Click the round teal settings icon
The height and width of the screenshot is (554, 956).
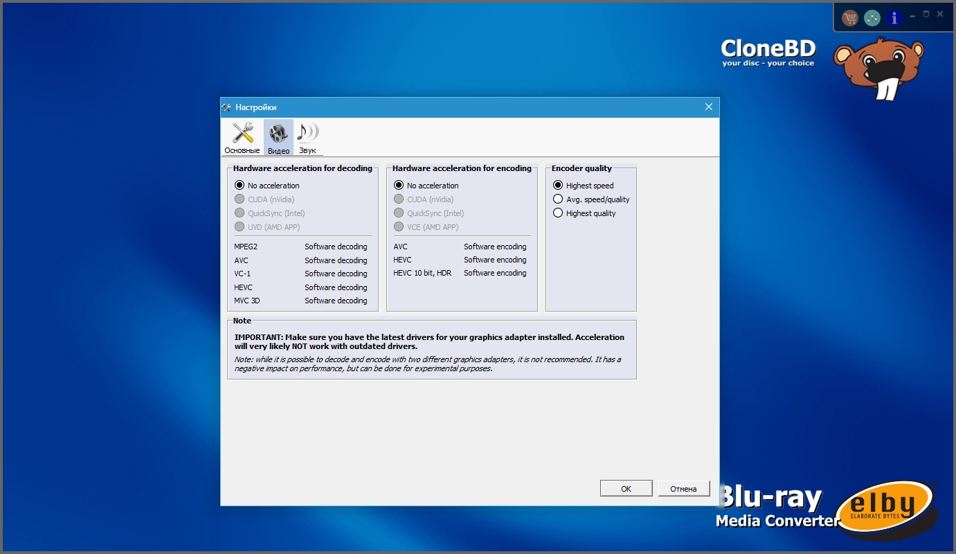(872, 18)
